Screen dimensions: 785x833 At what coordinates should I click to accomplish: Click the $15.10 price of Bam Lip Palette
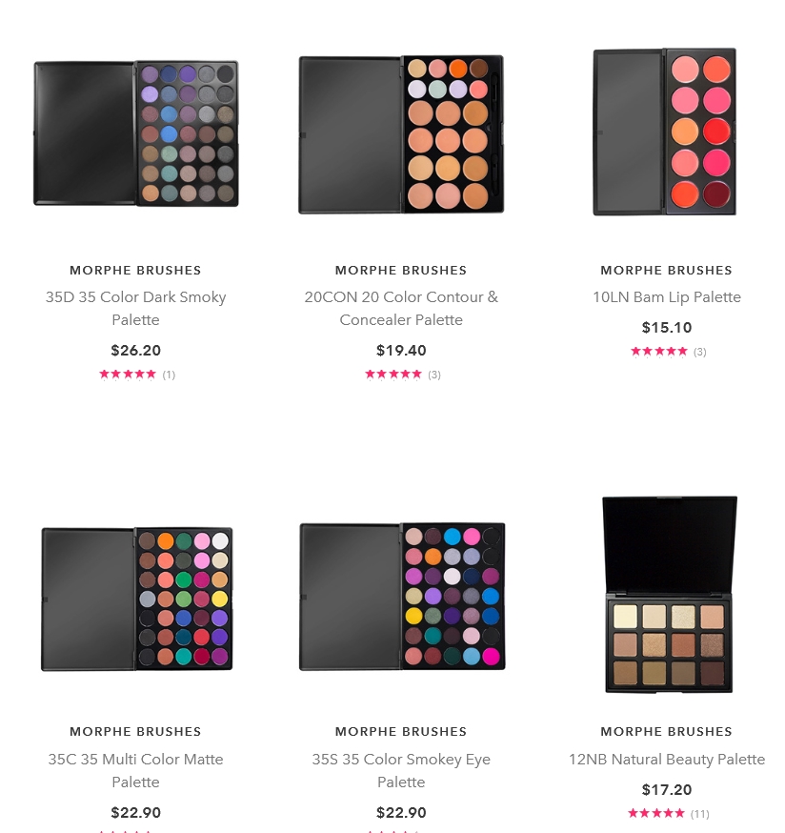667,327
